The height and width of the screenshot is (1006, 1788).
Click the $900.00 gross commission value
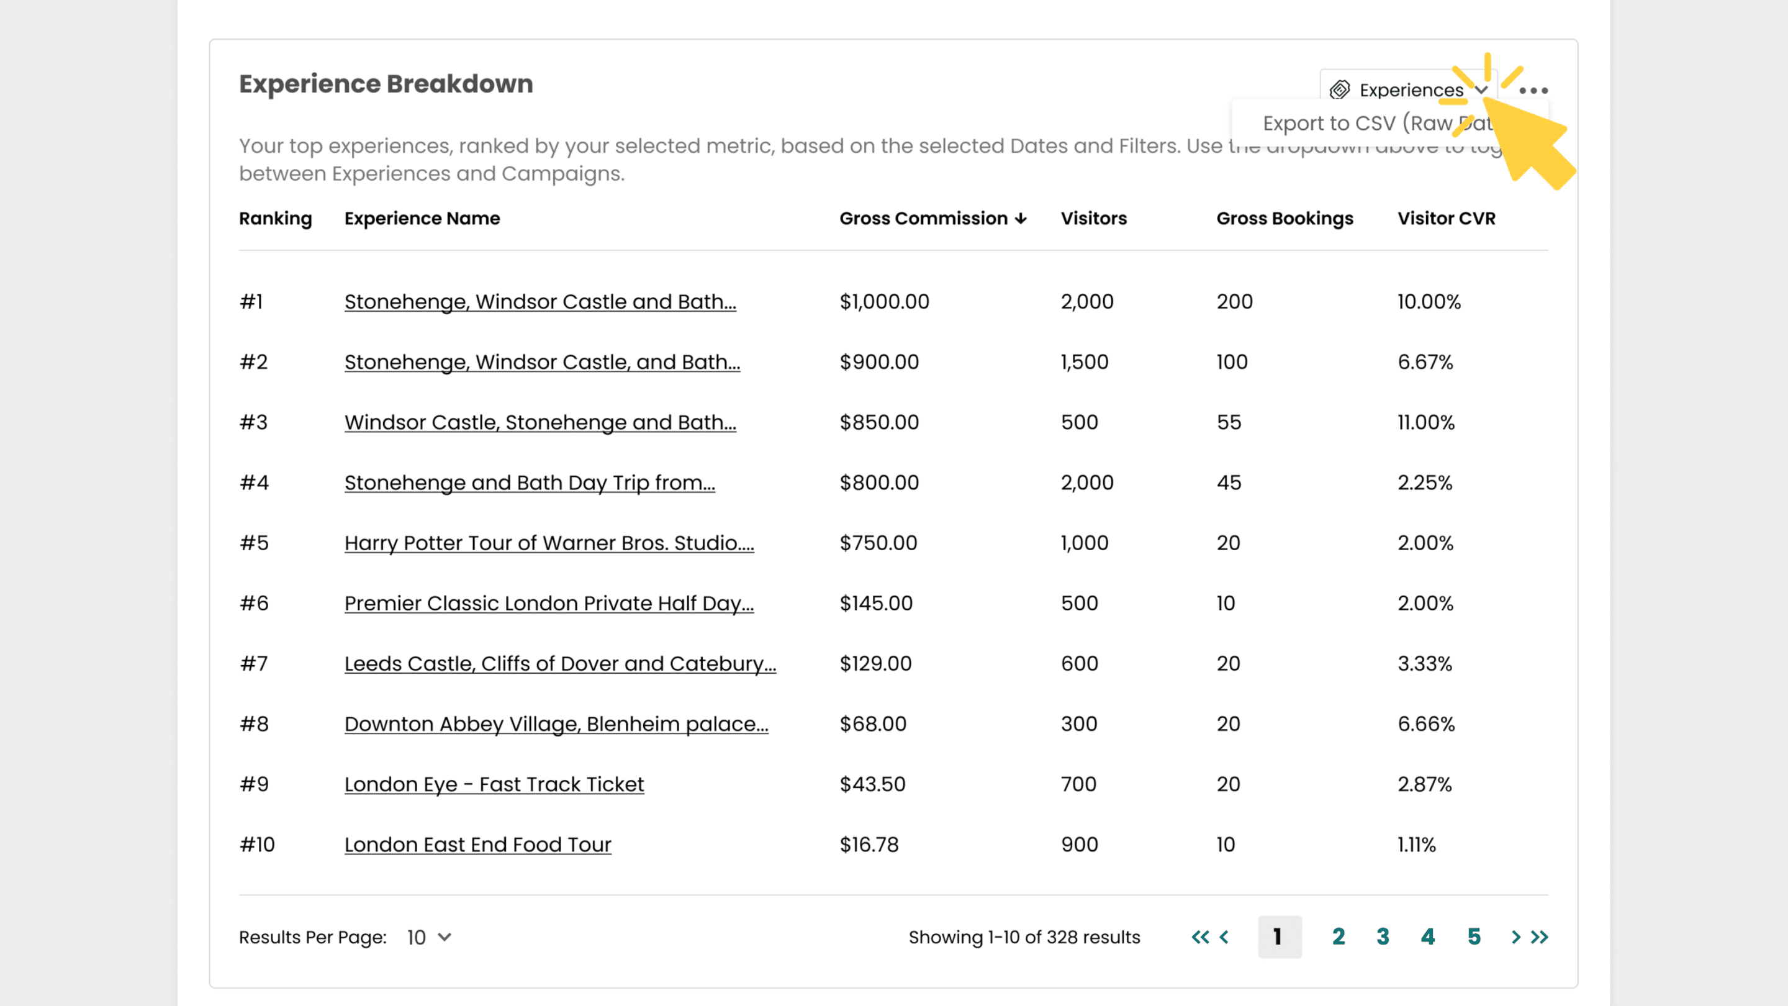tap(878, 363)
